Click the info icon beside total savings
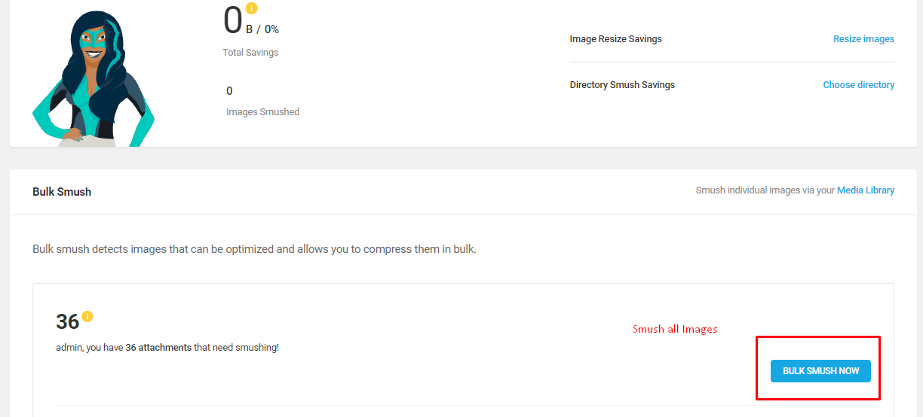 252,9
